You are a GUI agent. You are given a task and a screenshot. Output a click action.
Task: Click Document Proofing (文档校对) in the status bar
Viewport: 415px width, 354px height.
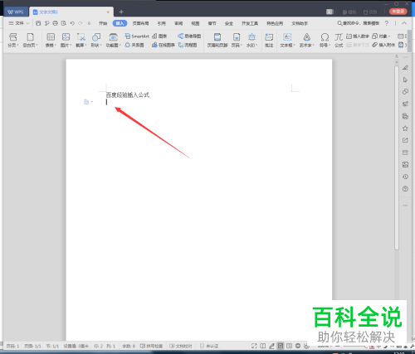[181, 346]
